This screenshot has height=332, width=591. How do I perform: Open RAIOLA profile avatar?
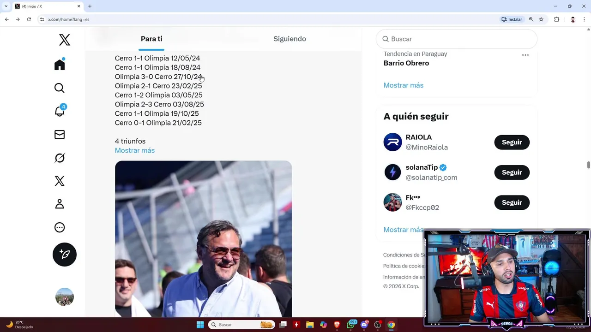click(393, 142)
